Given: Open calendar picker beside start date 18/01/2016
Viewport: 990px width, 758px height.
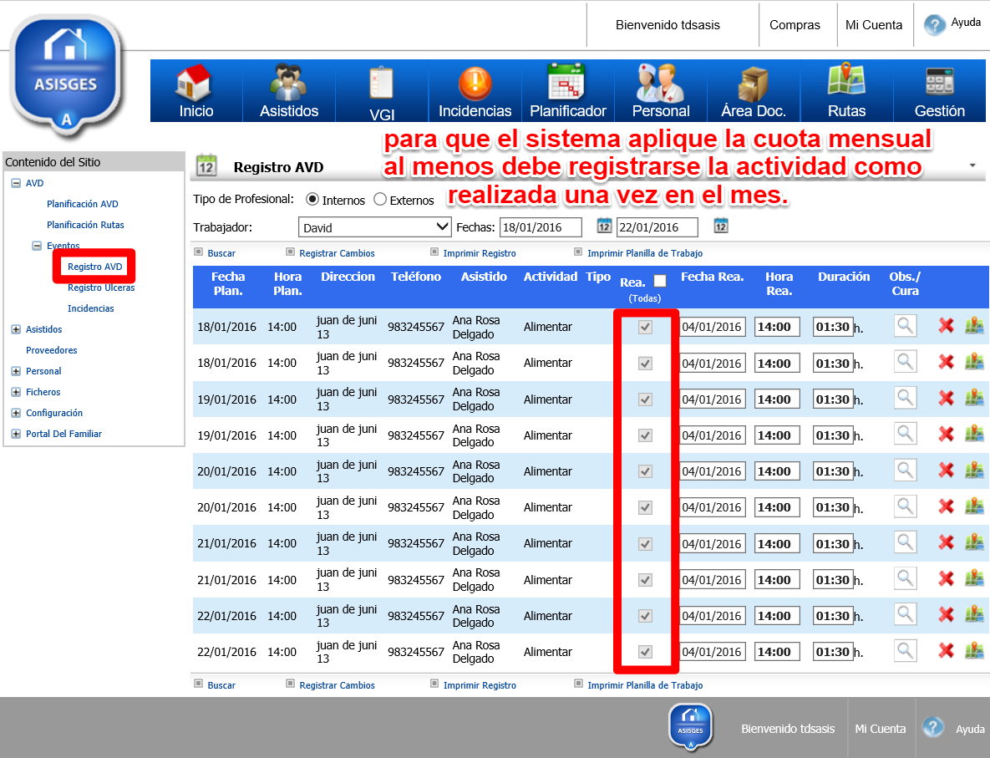Looking at the screenshot, I should pyautogui.click(x=604, y=226).
